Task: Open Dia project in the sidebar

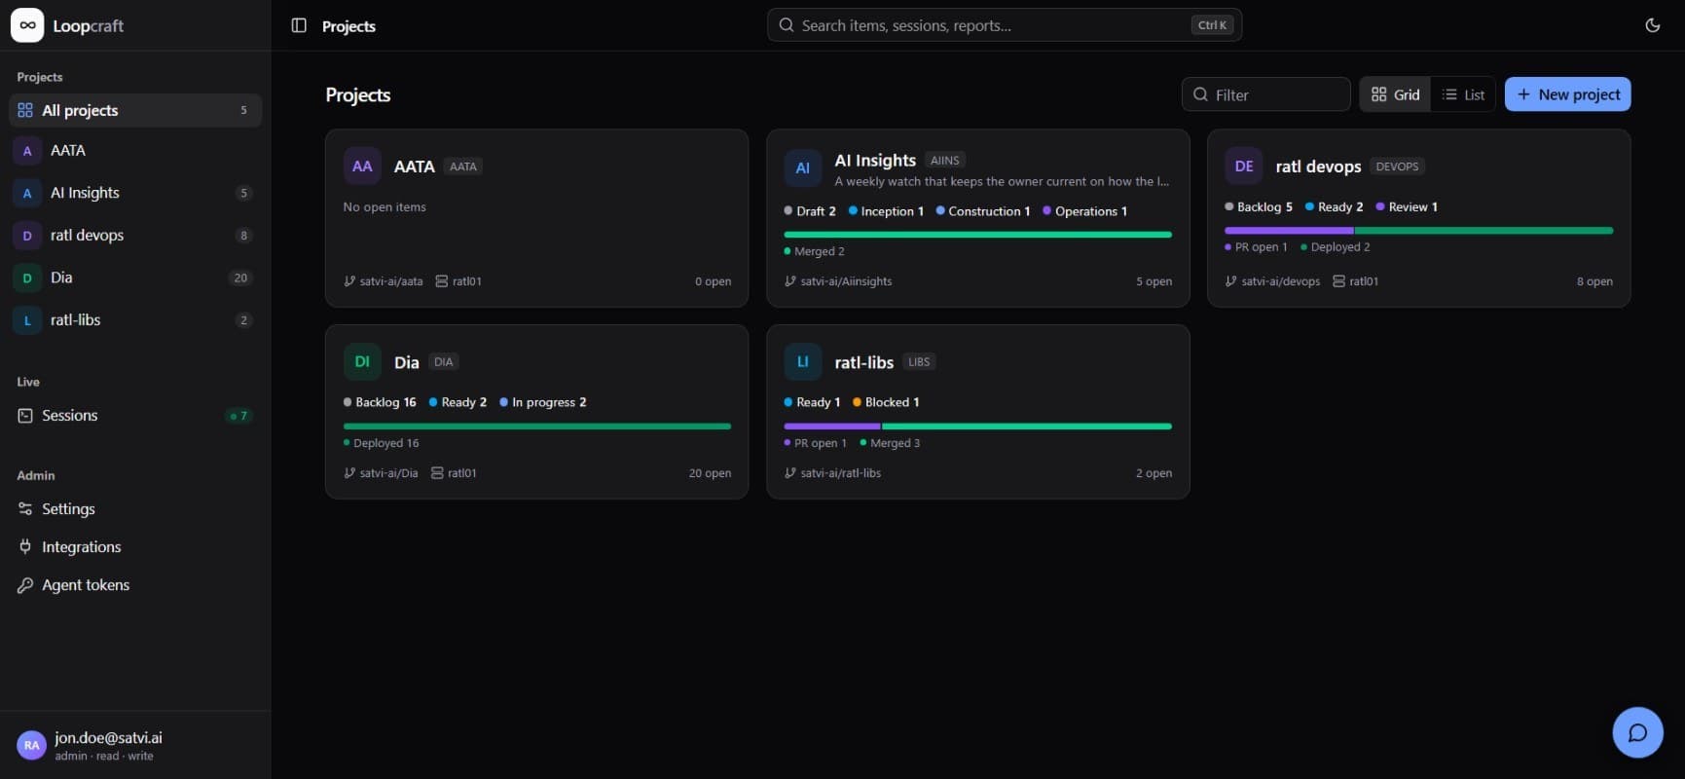Action: pos(135,278)
